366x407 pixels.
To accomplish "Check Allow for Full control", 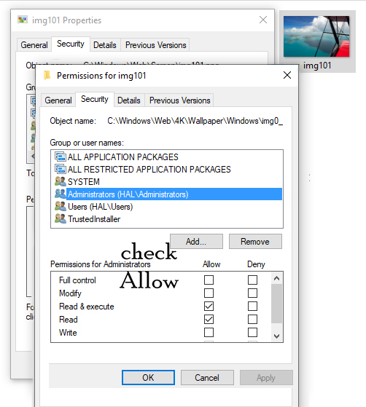I will 209,280.
